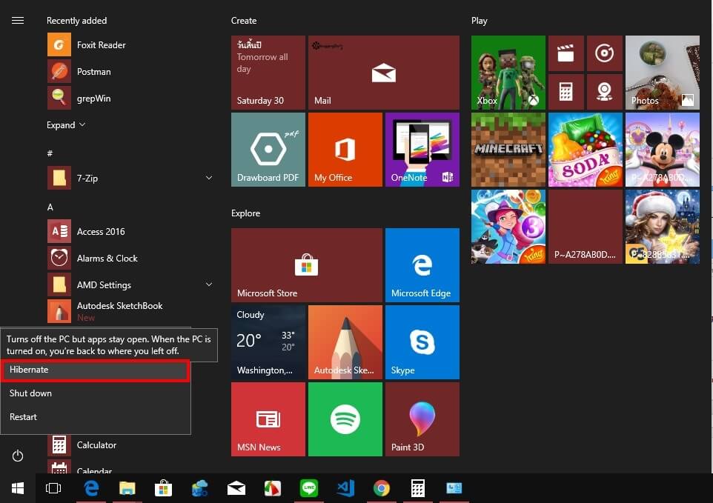The height and width of the screenshot is (503, 713).
Task: Select Hibernate from the power menu
Action: tap(96, 370)
